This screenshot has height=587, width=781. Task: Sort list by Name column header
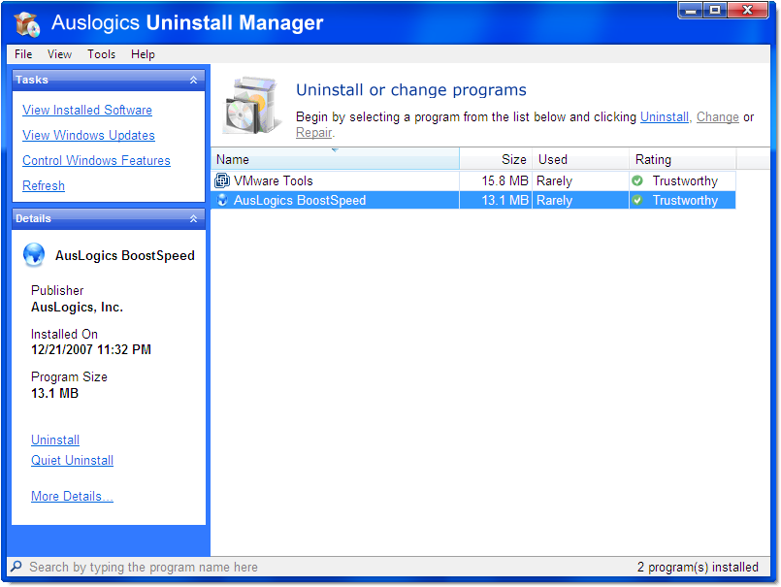pos(335,159)
